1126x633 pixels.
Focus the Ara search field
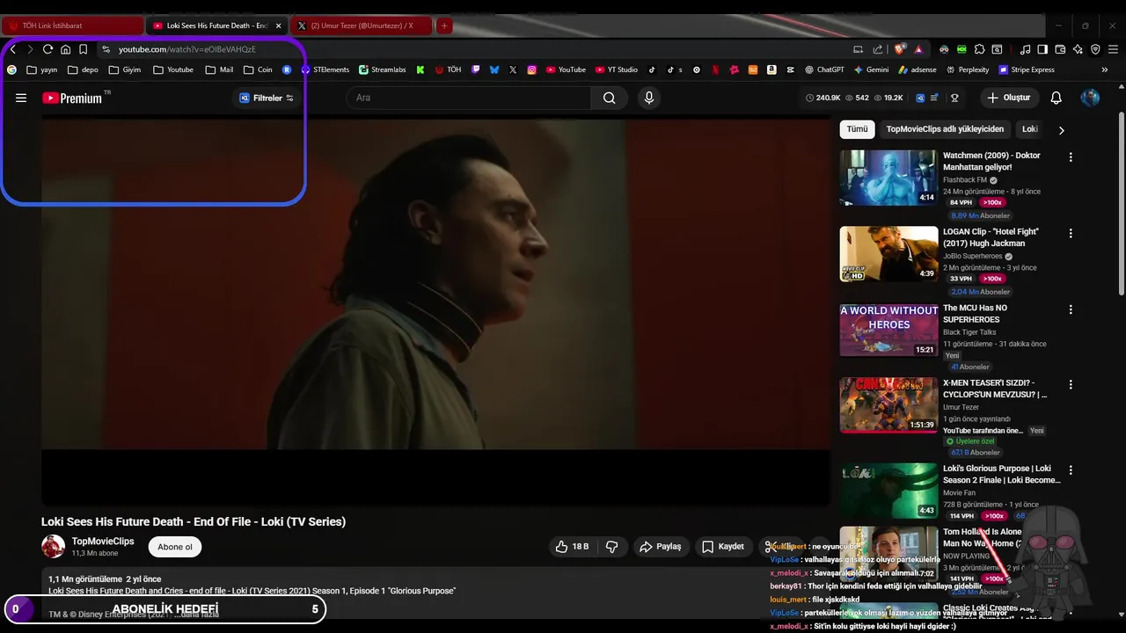coord(469,98)
